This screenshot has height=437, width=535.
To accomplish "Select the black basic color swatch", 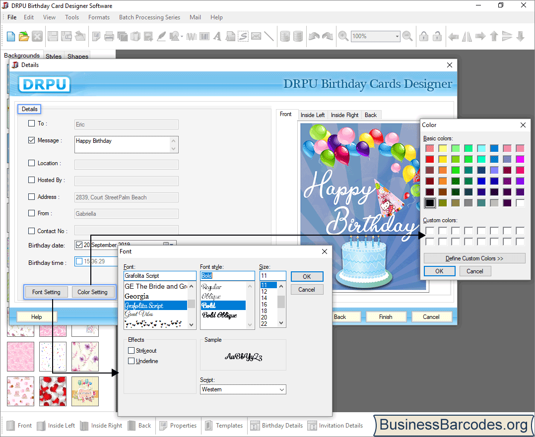I will [x=430, y=203].
